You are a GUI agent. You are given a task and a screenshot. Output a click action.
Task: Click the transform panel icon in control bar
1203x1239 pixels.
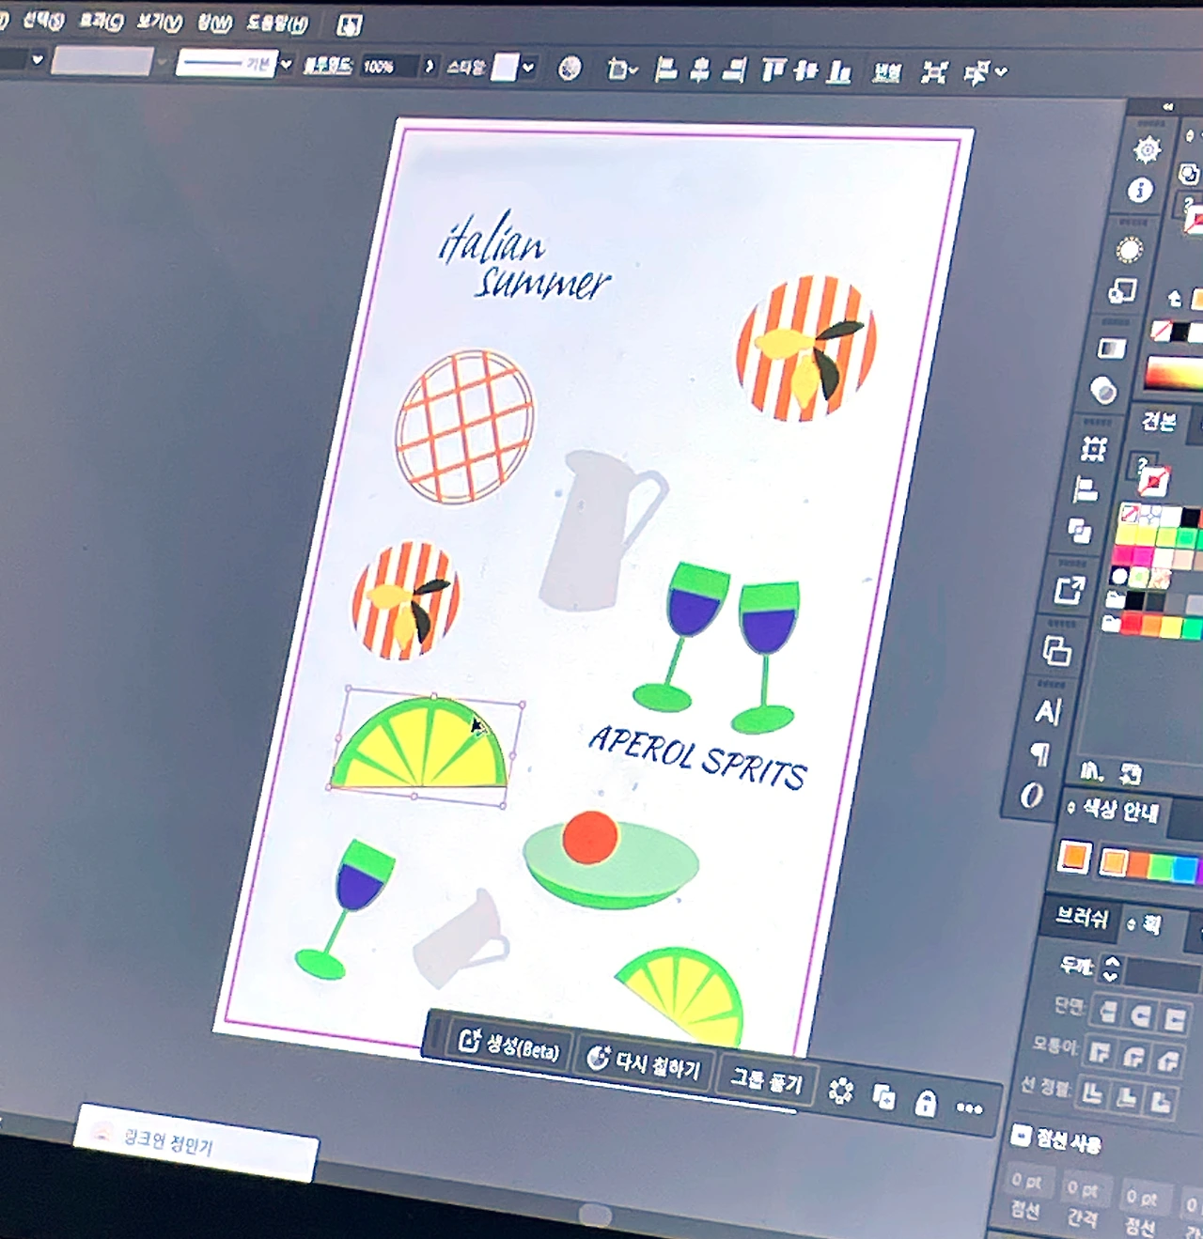[x=934, y=72]
